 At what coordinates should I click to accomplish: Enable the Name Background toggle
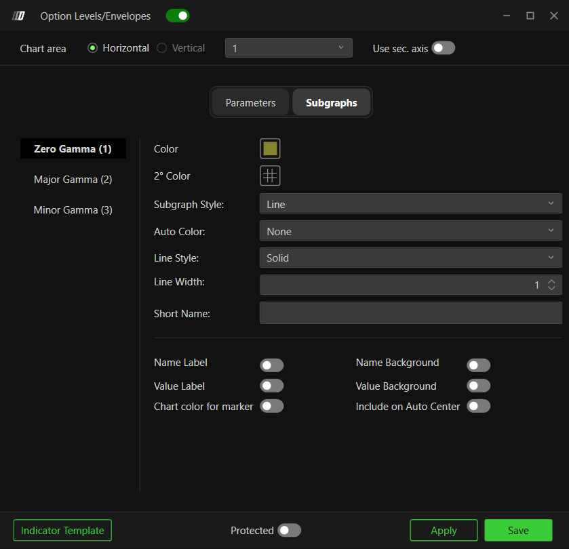478,365
